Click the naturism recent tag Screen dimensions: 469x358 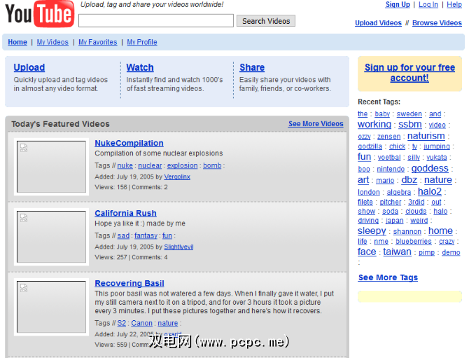(426, 136)
